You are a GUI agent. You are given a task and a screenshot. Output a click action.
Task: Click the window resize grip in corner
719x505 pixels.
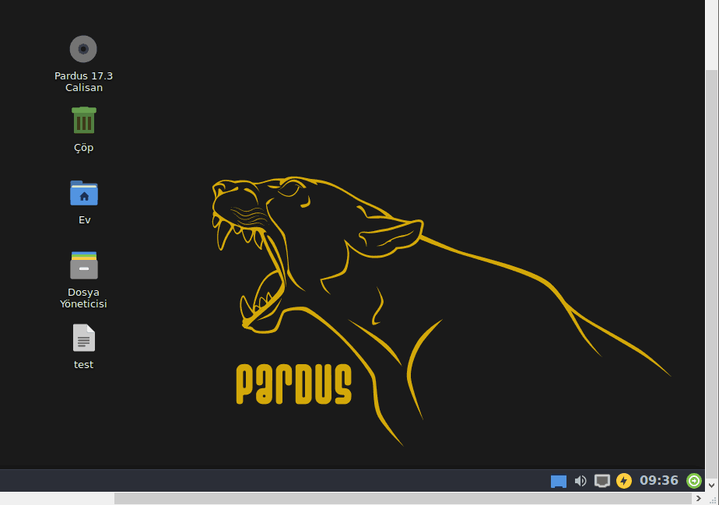(x=713, y=499)
